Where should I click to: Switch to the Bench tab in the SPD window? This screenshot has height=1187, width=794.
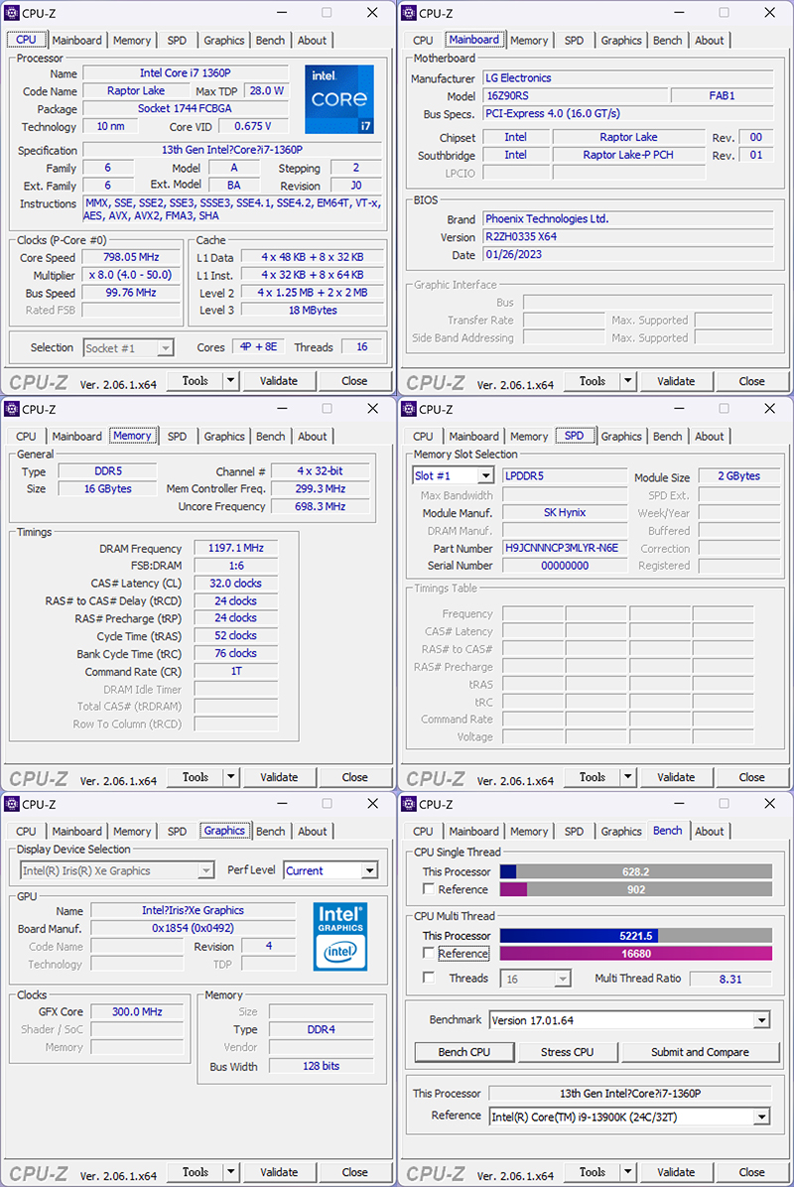[x=668, y=436]
